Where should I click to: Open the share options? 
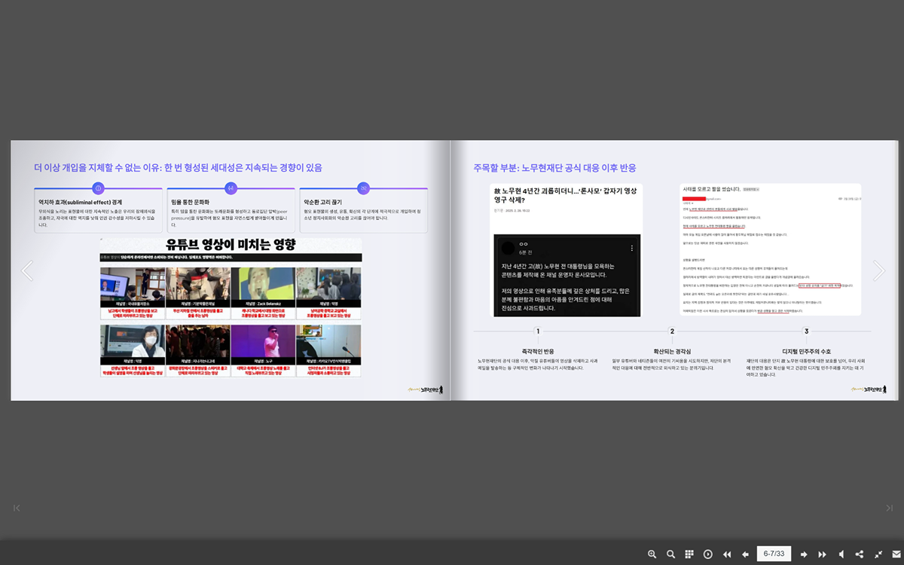(x=860, y=554)
